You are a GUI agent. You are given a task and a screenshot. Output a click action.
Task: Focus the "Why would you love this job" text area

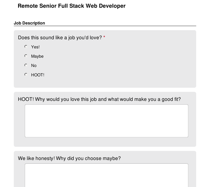coord(106,121)
